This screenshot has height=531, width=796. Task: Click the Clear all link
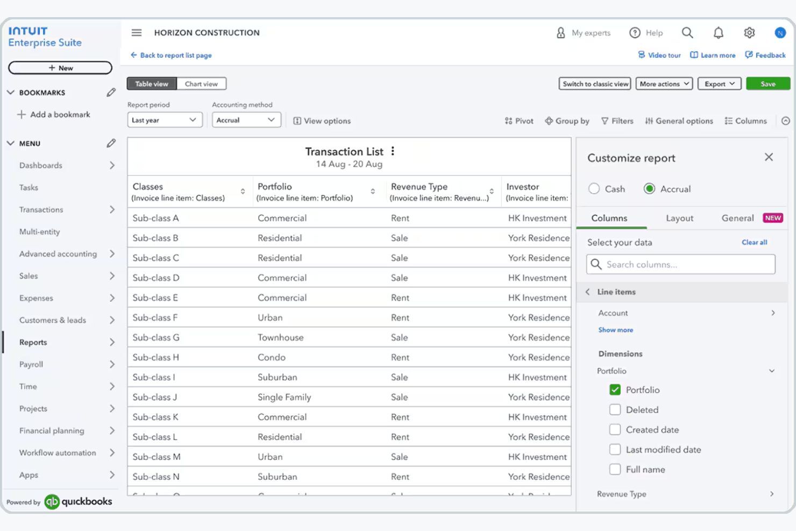click(x=754, y=242)
